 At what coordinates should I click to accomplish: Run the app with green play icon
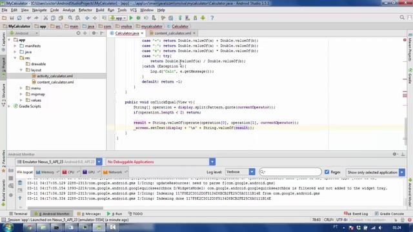tap(131, 18)
